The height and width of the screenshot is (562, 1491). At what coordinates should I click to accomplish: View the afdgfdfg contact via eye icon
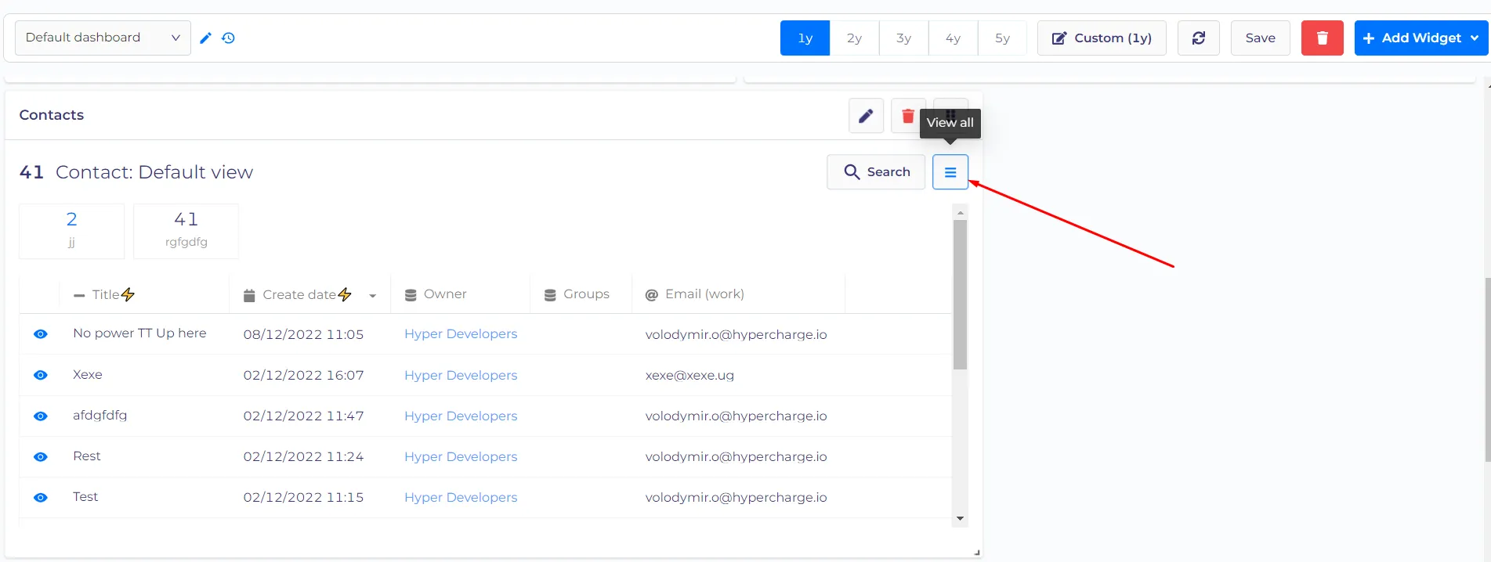click(x=41, y=416)
